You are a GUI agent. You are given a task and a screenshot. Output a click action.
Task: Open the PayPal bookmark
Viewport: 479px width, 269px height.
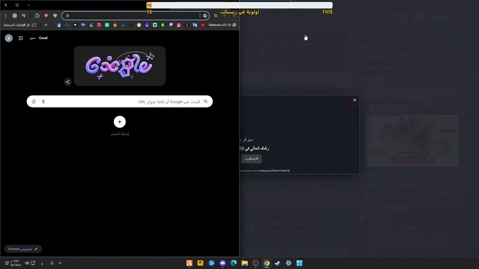tap(123, 25)
